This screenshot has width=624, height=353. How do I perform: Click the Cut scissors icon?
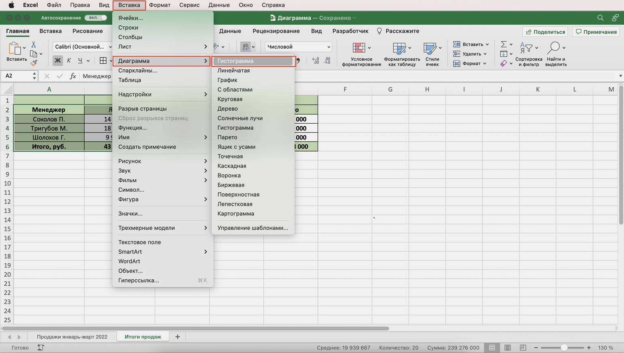tap(34, 45)
